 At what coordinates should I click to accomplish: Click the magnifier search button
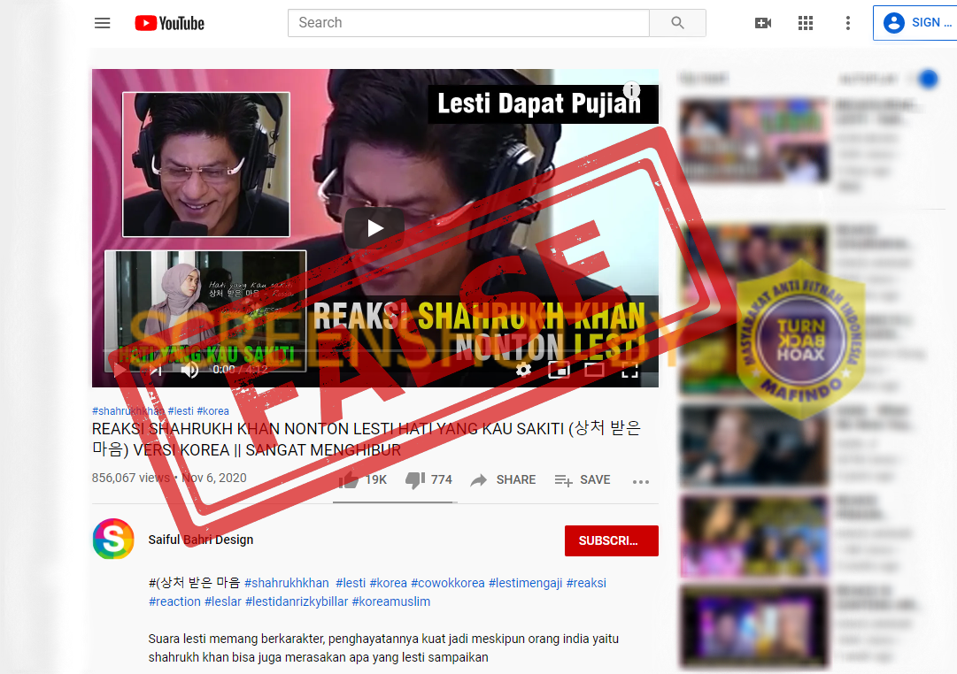677,23
